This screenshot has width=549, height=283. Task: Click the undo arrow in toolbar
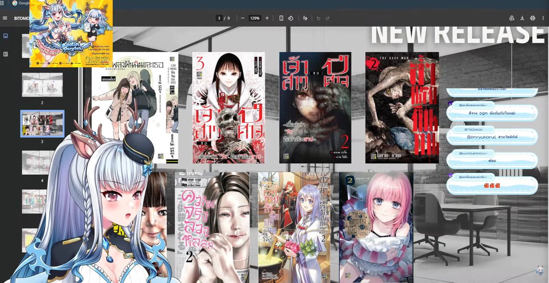tap(318, 18)
